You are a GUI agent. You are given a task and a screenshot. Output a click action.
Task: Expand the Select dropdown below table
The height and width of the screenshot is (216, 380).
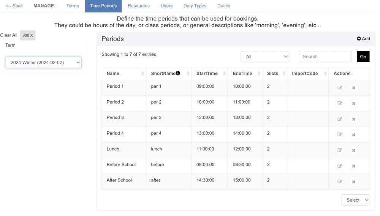356,200
